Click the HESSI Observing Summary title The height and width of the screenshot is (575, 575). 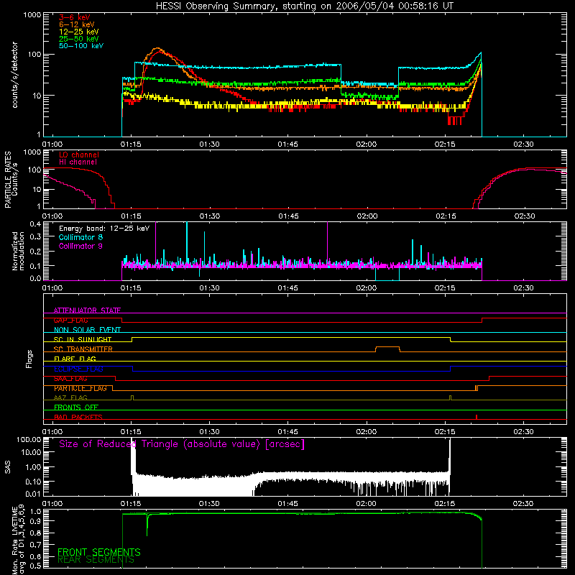pyautogui.click(x=304, y=6)
